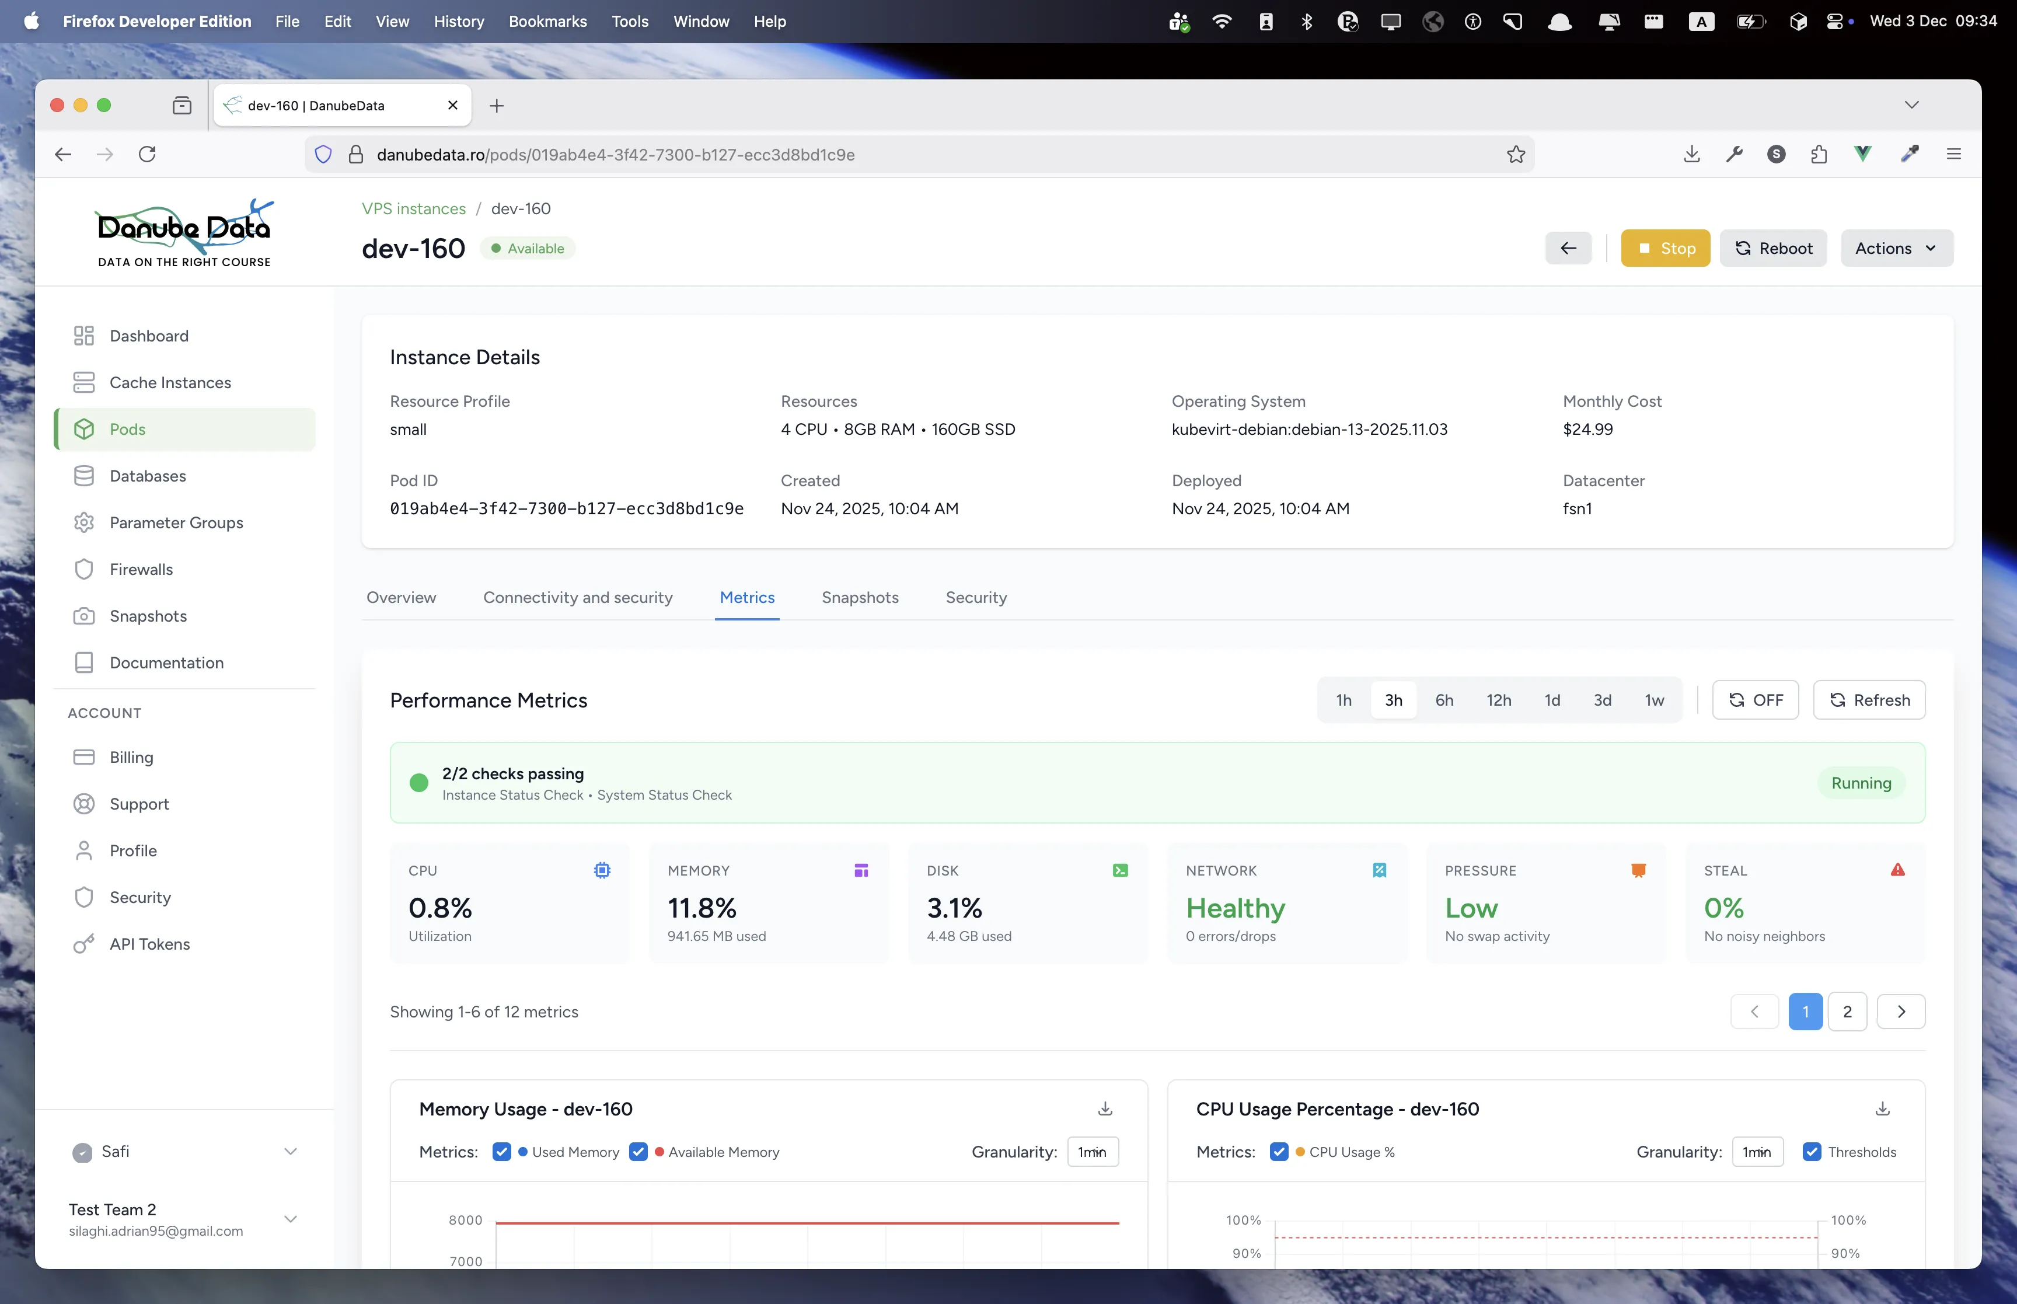Disable Thresholds on the CPU chart

[1812, 1152]
